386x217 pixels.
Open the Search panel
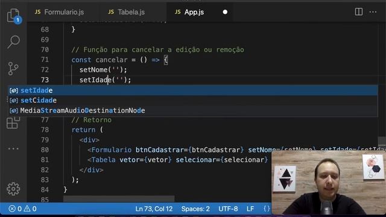click(x=13, y=42)
